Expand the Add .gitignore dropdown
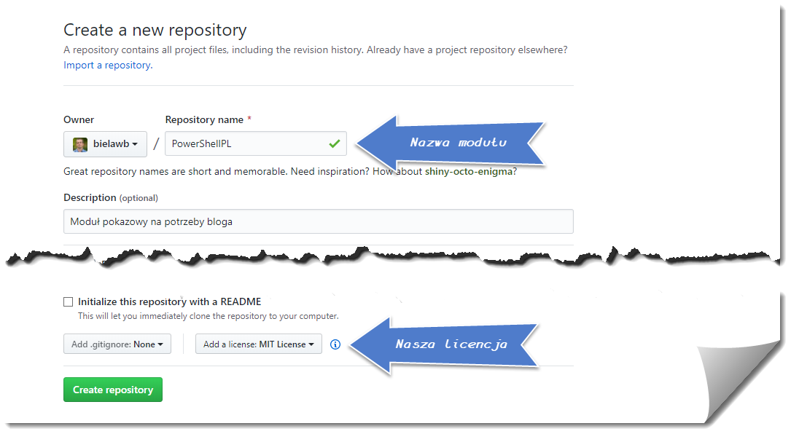This screenshot has width=791, height=434. click(117, 344)
